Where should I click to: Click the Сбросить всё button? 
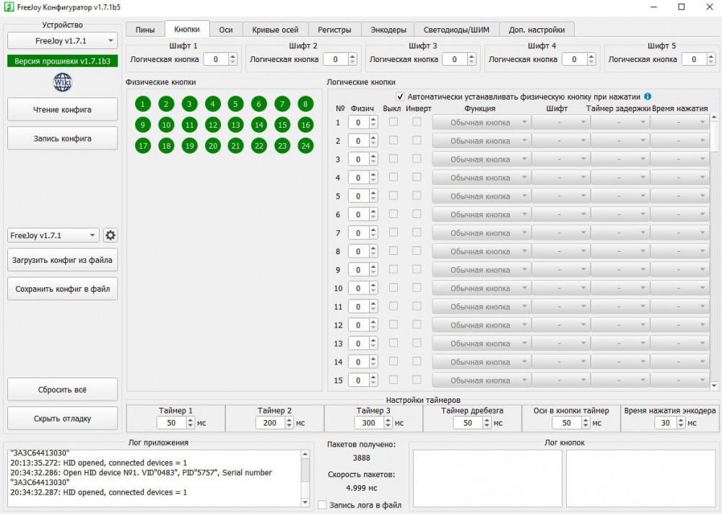tap(62, 390)
